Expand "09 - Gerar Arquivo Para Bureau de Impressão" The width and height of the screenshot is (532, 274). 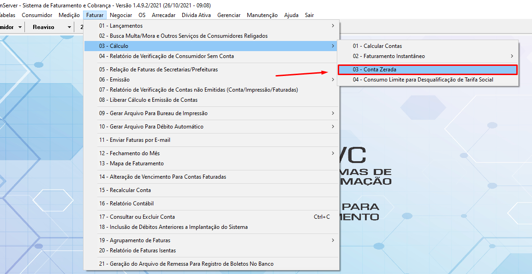pyautogui.click(x=152, y=113)
